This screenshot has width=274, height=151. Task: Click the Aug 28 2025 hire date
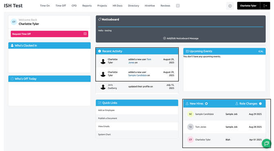(255, 127)
